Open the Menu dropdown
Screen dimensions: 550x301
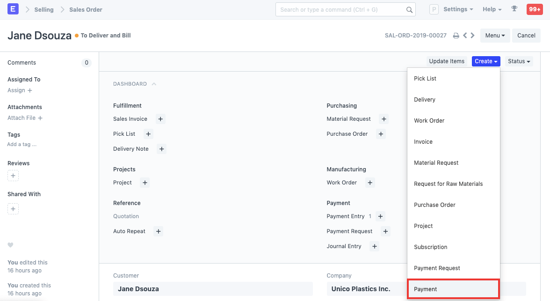[495, 36]
